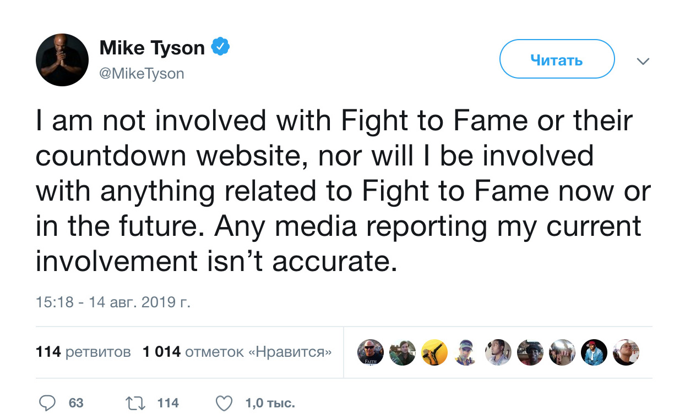The image size is (685, 420).
Task: Select the last avatar in the likes row
Action: pyautogui.click(x=626, y=352)
